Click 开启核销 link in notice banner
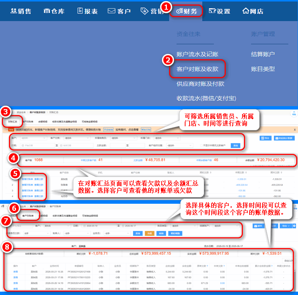This screenshot has width=298, height=295. coord(108,130)
